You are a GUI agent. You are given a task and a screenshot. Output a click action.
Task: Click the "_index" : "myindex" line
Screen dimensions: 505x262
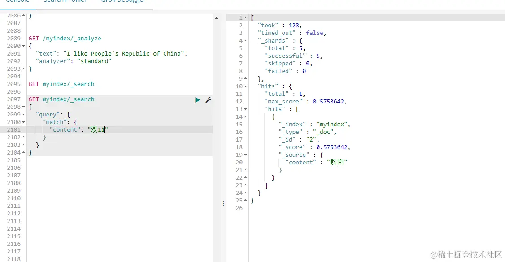(314, 125)
